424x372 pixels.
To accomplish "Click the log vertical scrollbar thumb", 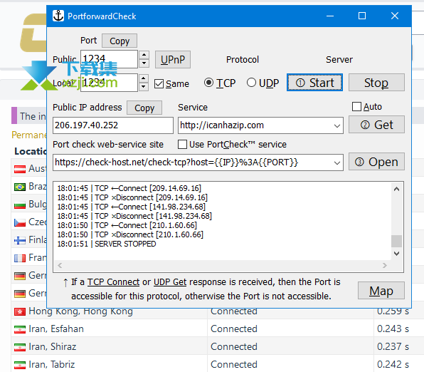I will 396,241.
